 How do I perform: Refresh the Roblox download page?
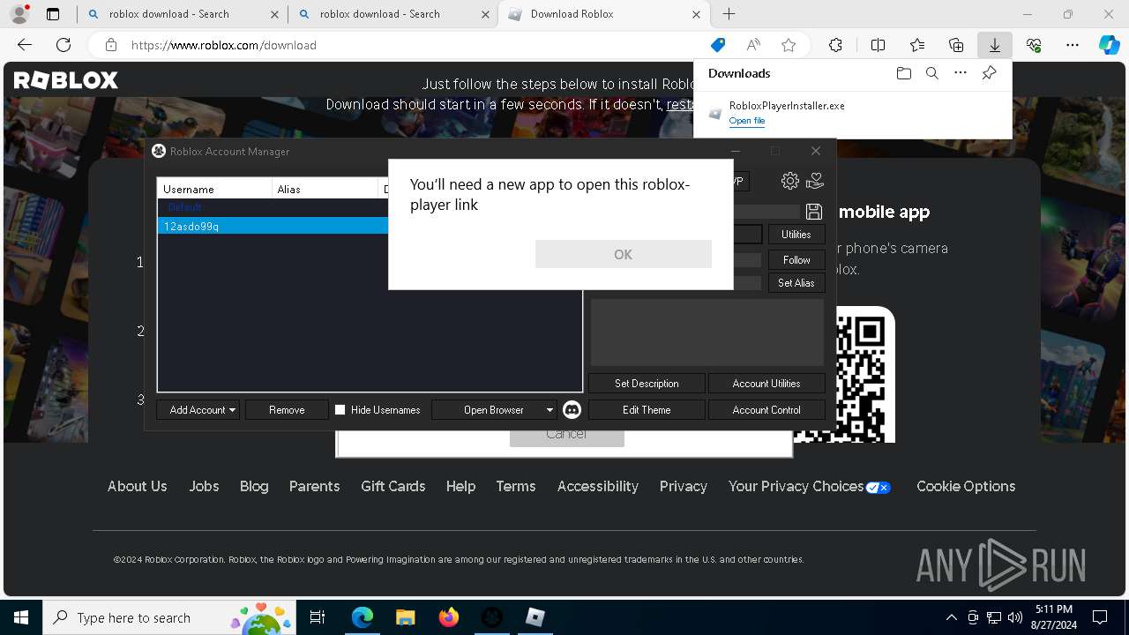pyautogui.click(x=64, y=45)
